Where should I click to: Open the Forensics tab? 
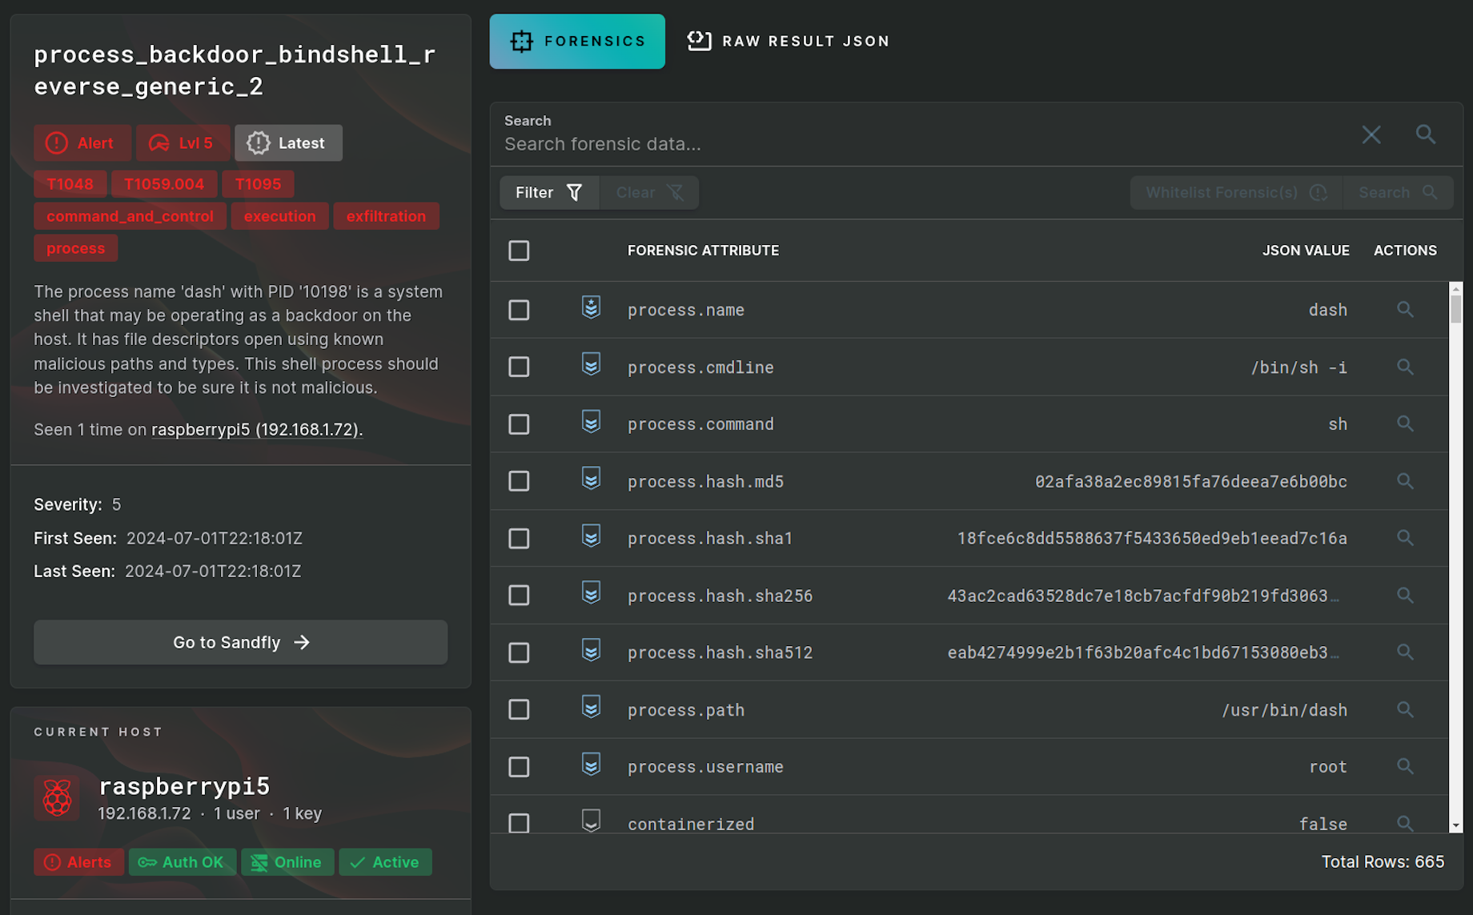tap(577, 42)
